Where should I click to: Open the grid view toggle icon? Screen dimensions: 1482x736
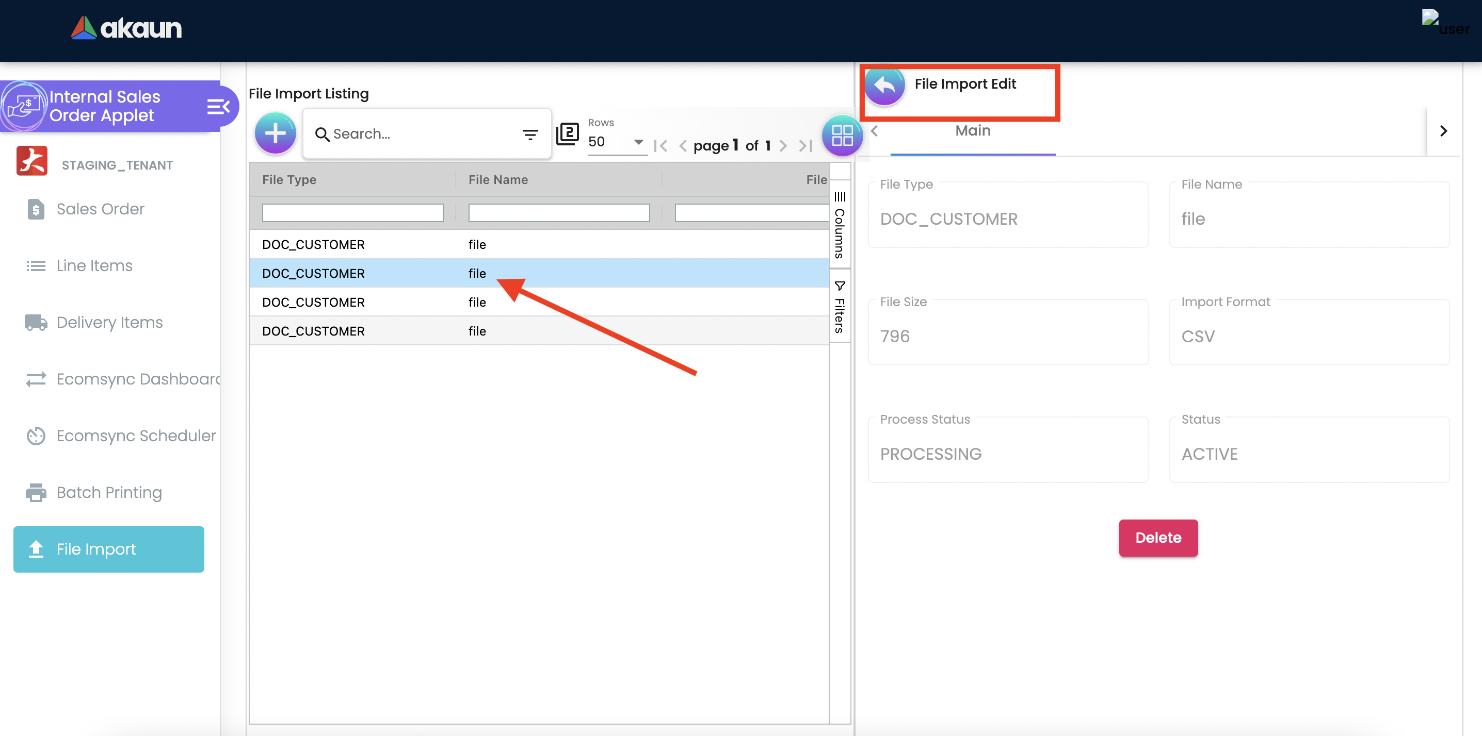pyautogui.click(x=842, y=135)
